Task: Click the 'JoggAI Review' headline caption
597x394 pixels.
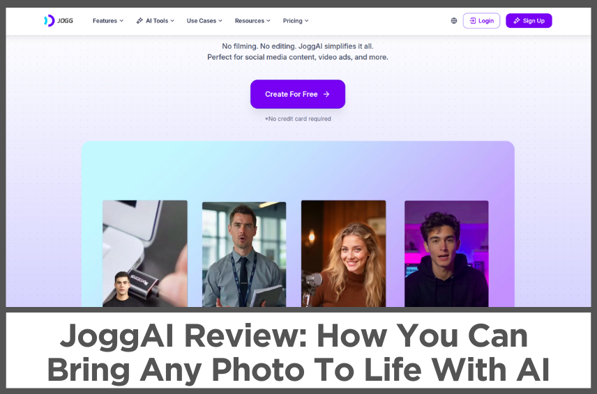Action: [x=298, y=352]
